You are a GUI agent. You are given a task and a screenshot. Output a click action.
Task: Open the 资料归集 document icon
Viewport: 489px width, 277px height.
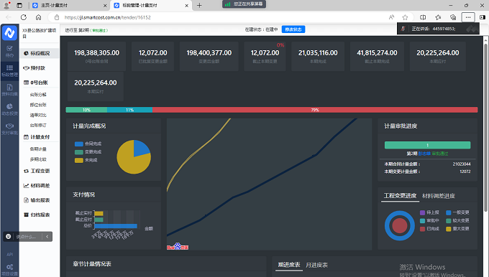pyautogui.click(x=9, y=90)
